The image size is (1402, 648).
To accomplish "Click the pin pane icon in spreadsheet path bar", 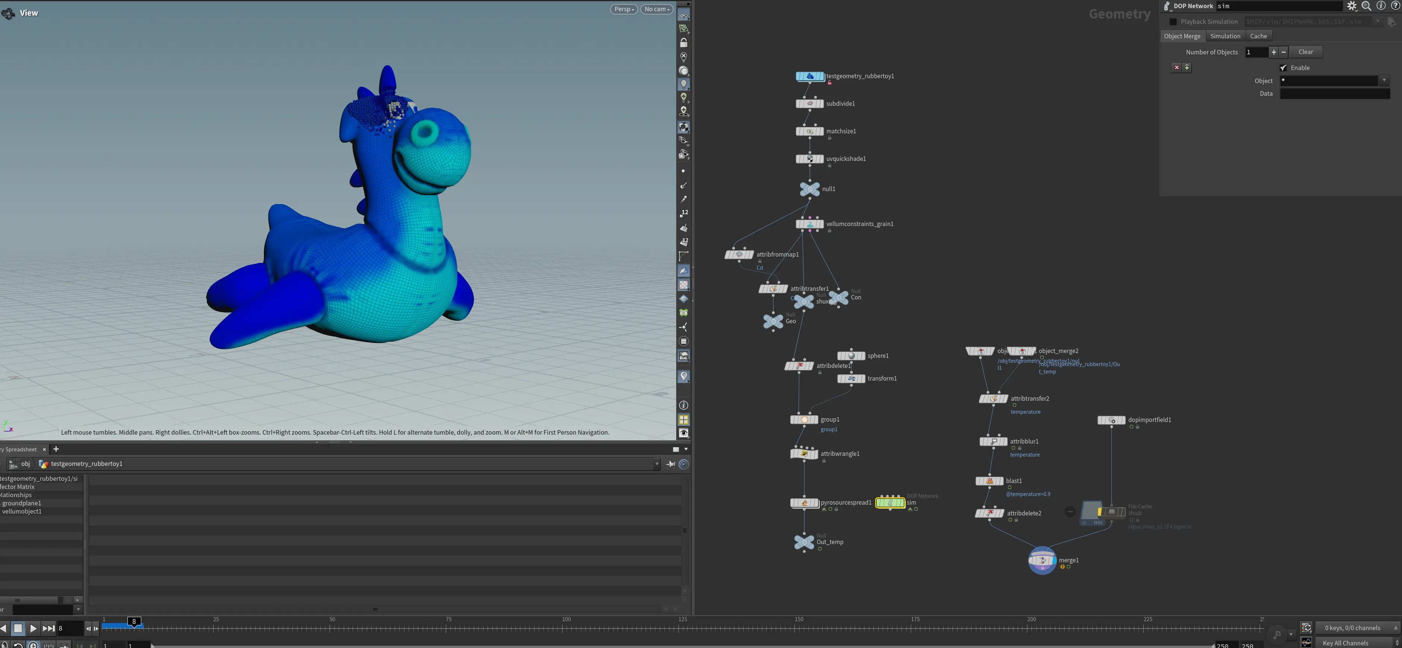I will [671, 464].
